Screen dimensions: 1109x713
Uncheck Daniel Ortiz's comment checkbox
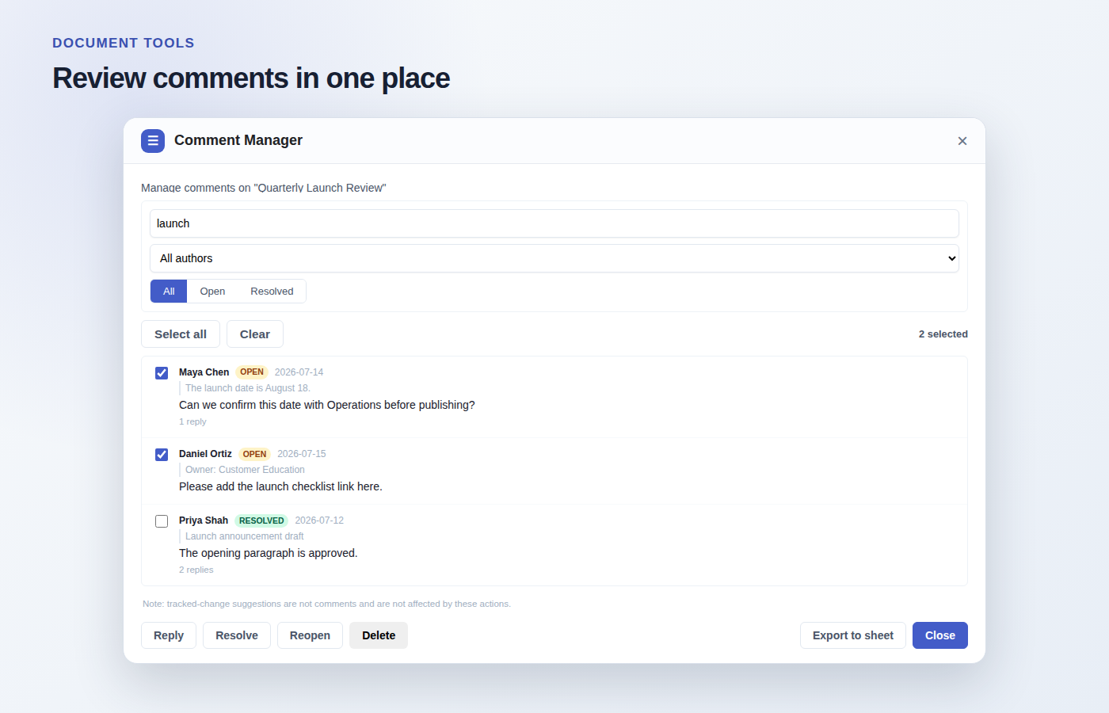pos(162,455)
